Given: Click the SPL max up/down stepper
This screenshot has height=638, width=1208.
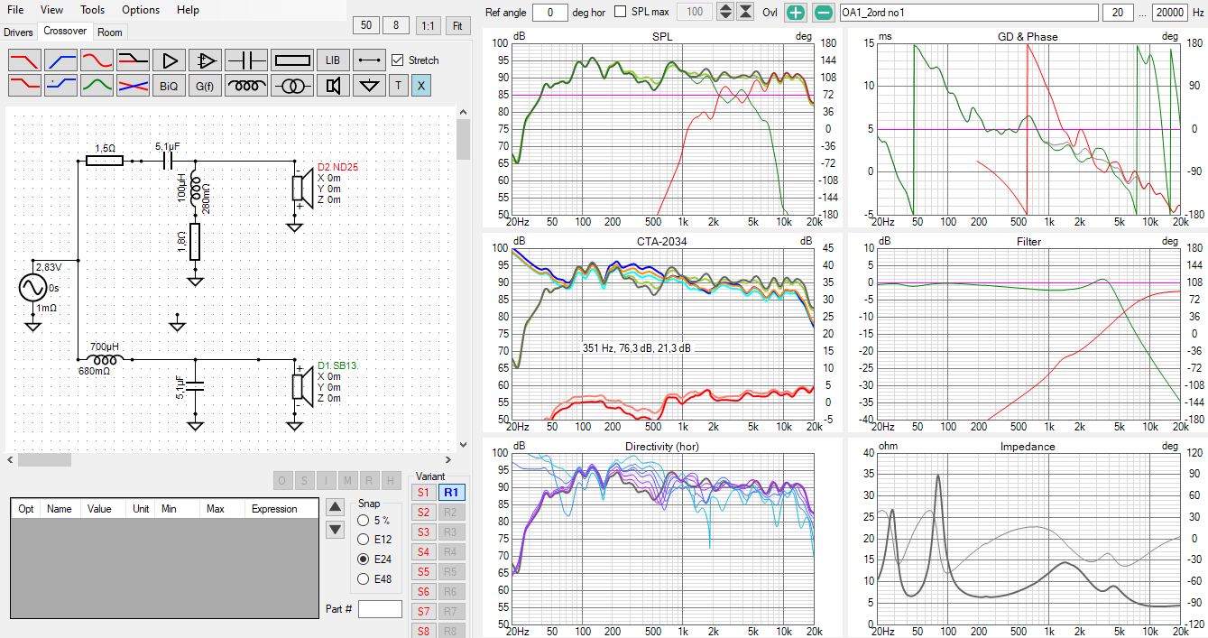Looking at the screenshot, I should [x=725, y=13].
